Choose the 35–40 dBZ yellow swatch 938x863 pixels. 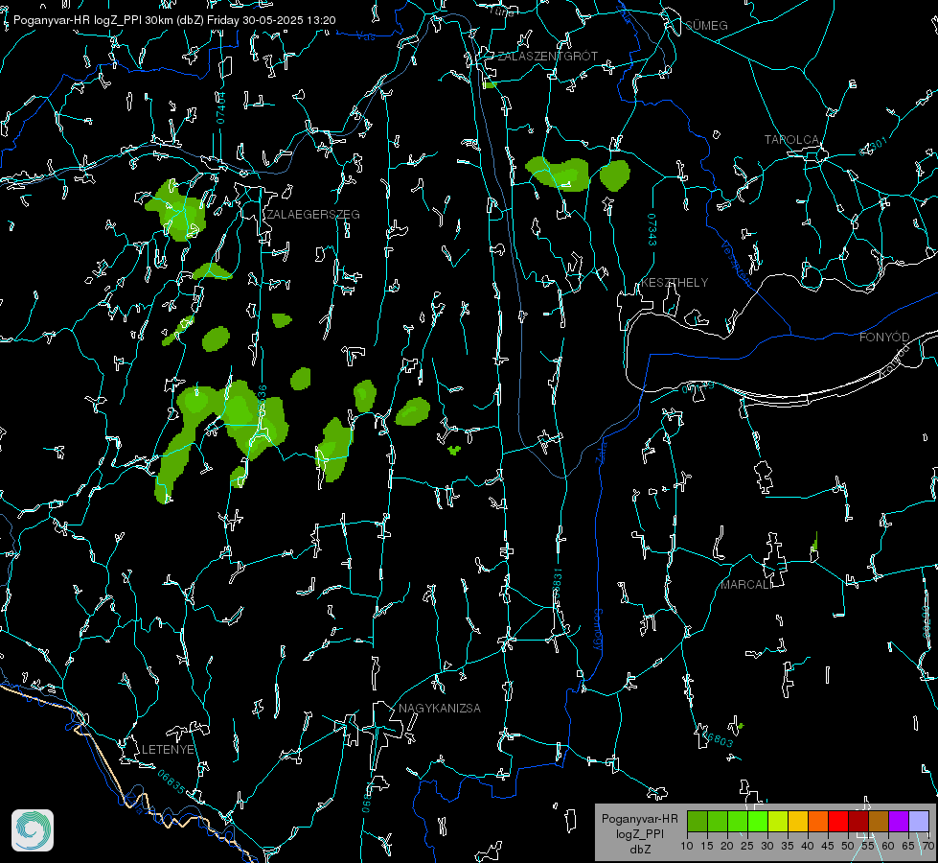[798, 821]
